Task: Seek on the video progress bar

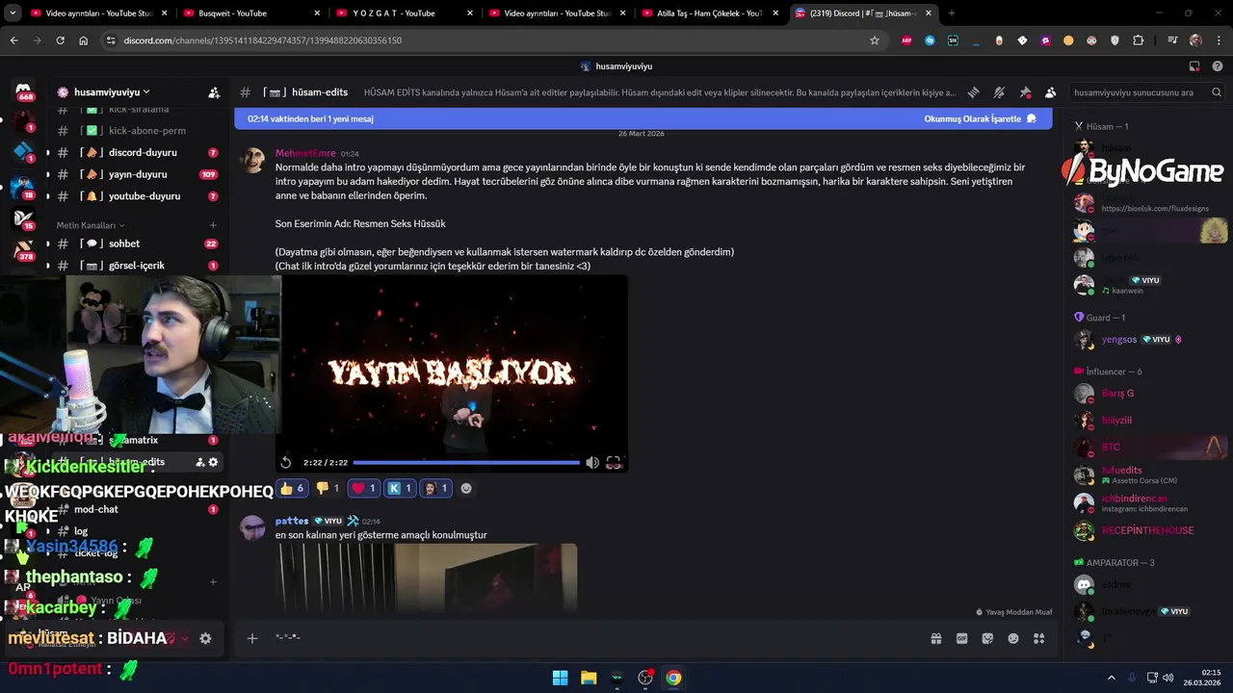Action: click(466, 463)
